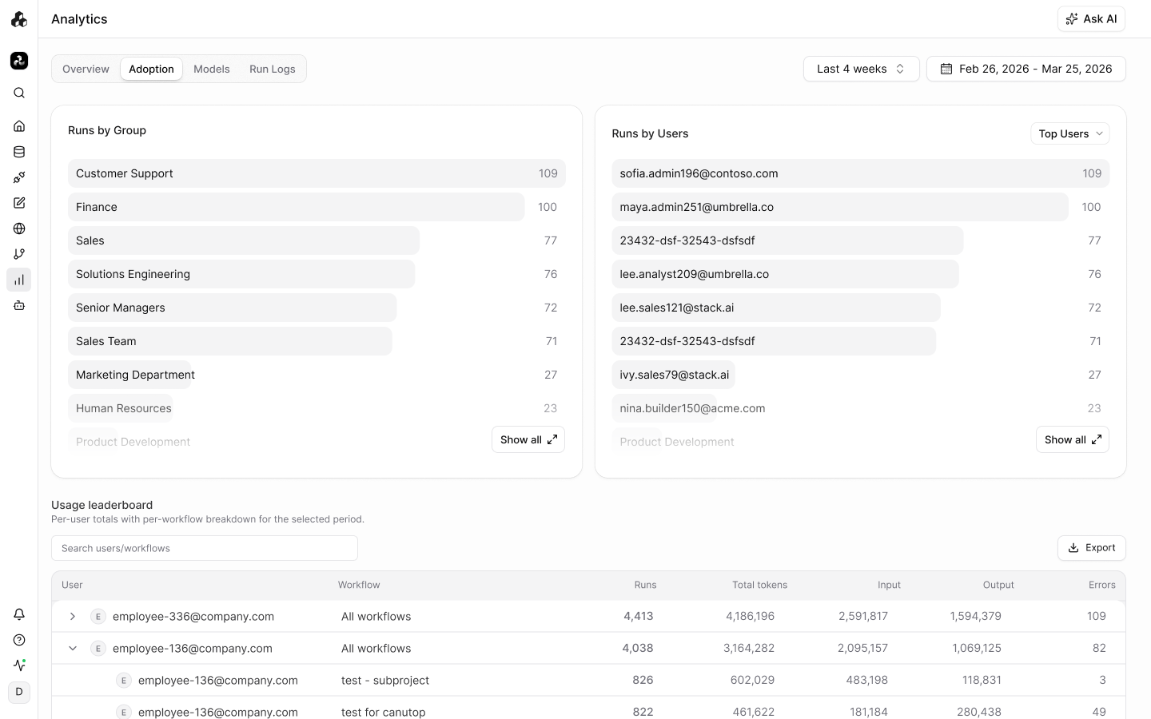Open the Run Logs tab
This screenshot has height=719, width=1151.
pos(273,69)
